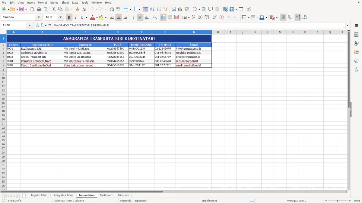Toggle Center Vertically alignment
The height and width of the screenshot is (203, 362).
(140, 17)
